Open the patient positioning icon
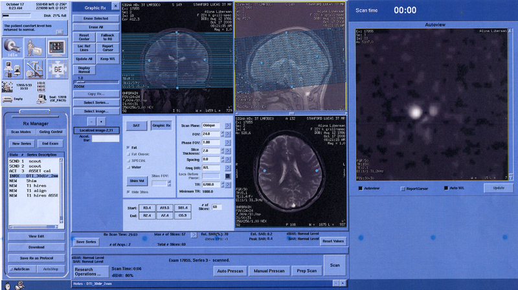 (34, 48)
